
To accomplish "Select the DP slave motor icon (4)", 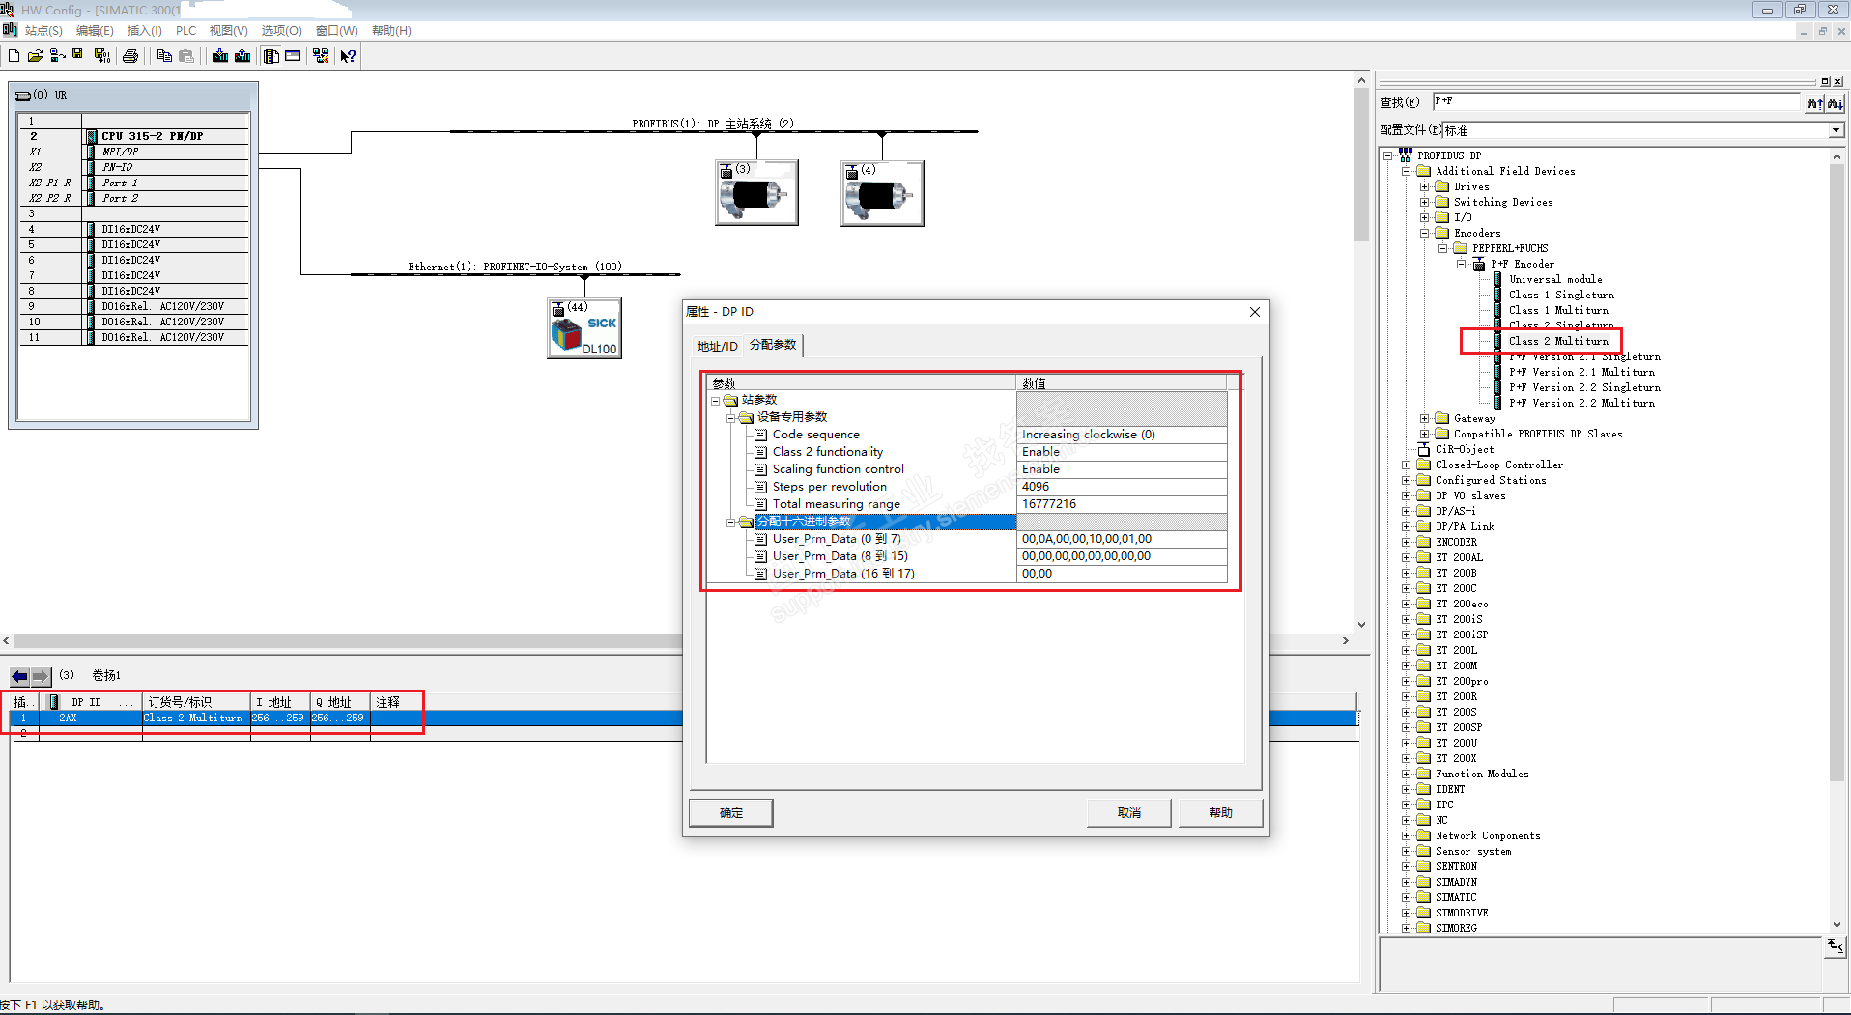I will pyautogui.click(x=882, y=193).
